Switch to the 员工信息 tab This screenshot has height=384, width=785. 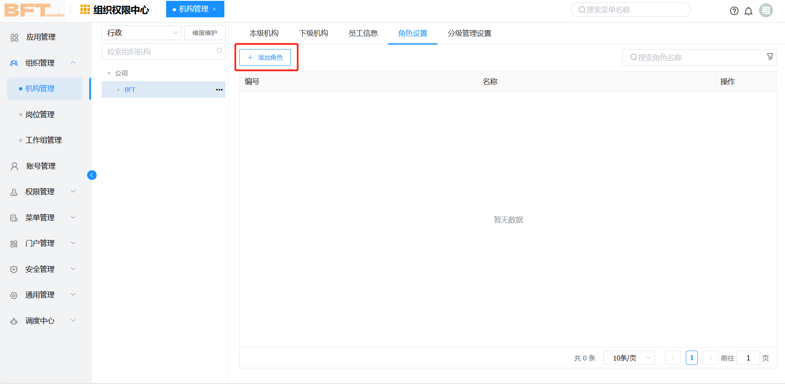pos(363,33)
